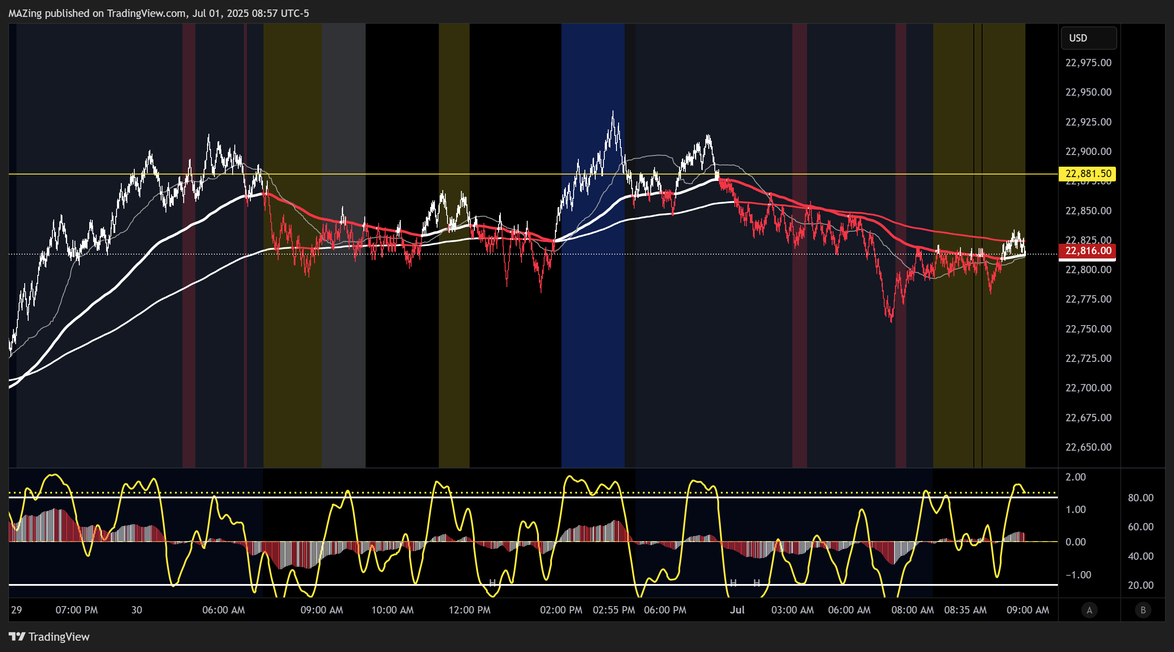The image size is (1174, 652).
Task: Click the 02:00 PM time axis label
Action: point(561,610)
